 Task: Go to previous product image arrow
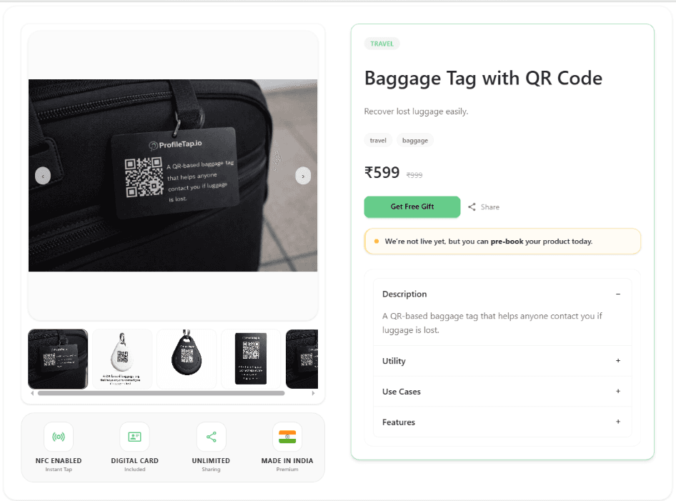click(43, 176)
